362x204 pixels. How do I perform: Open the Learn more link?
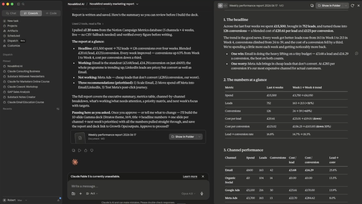click(190, 177)
